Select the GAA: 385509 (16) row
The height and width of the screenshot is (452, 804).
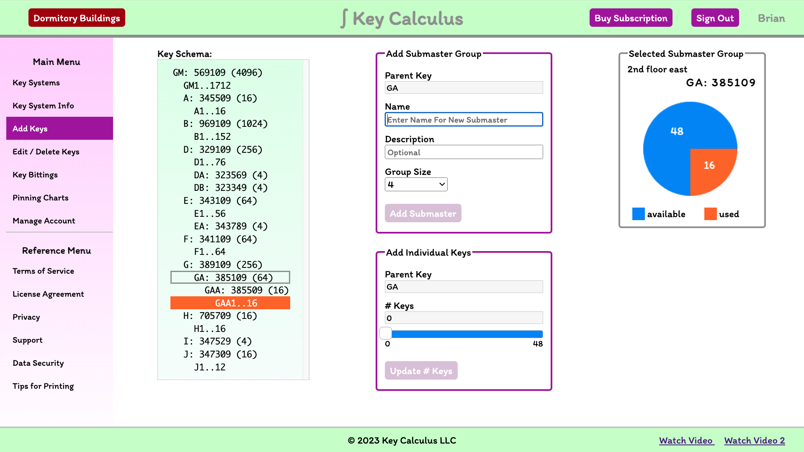tap(230, 290)
